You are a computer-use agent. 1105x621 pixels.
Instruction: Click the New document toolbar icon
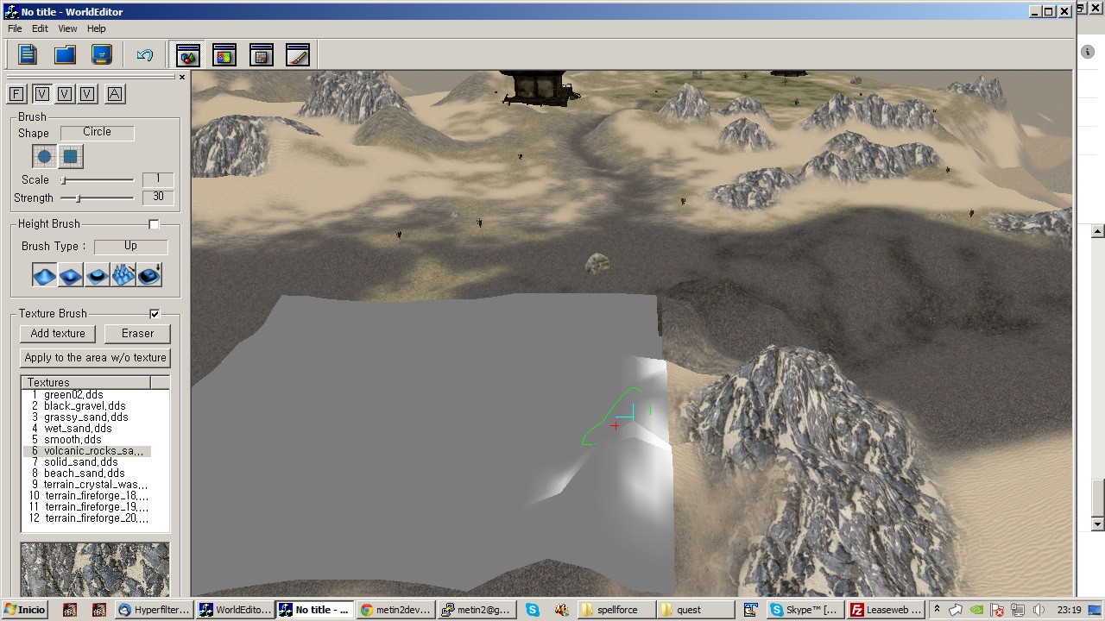coord(28,55)
